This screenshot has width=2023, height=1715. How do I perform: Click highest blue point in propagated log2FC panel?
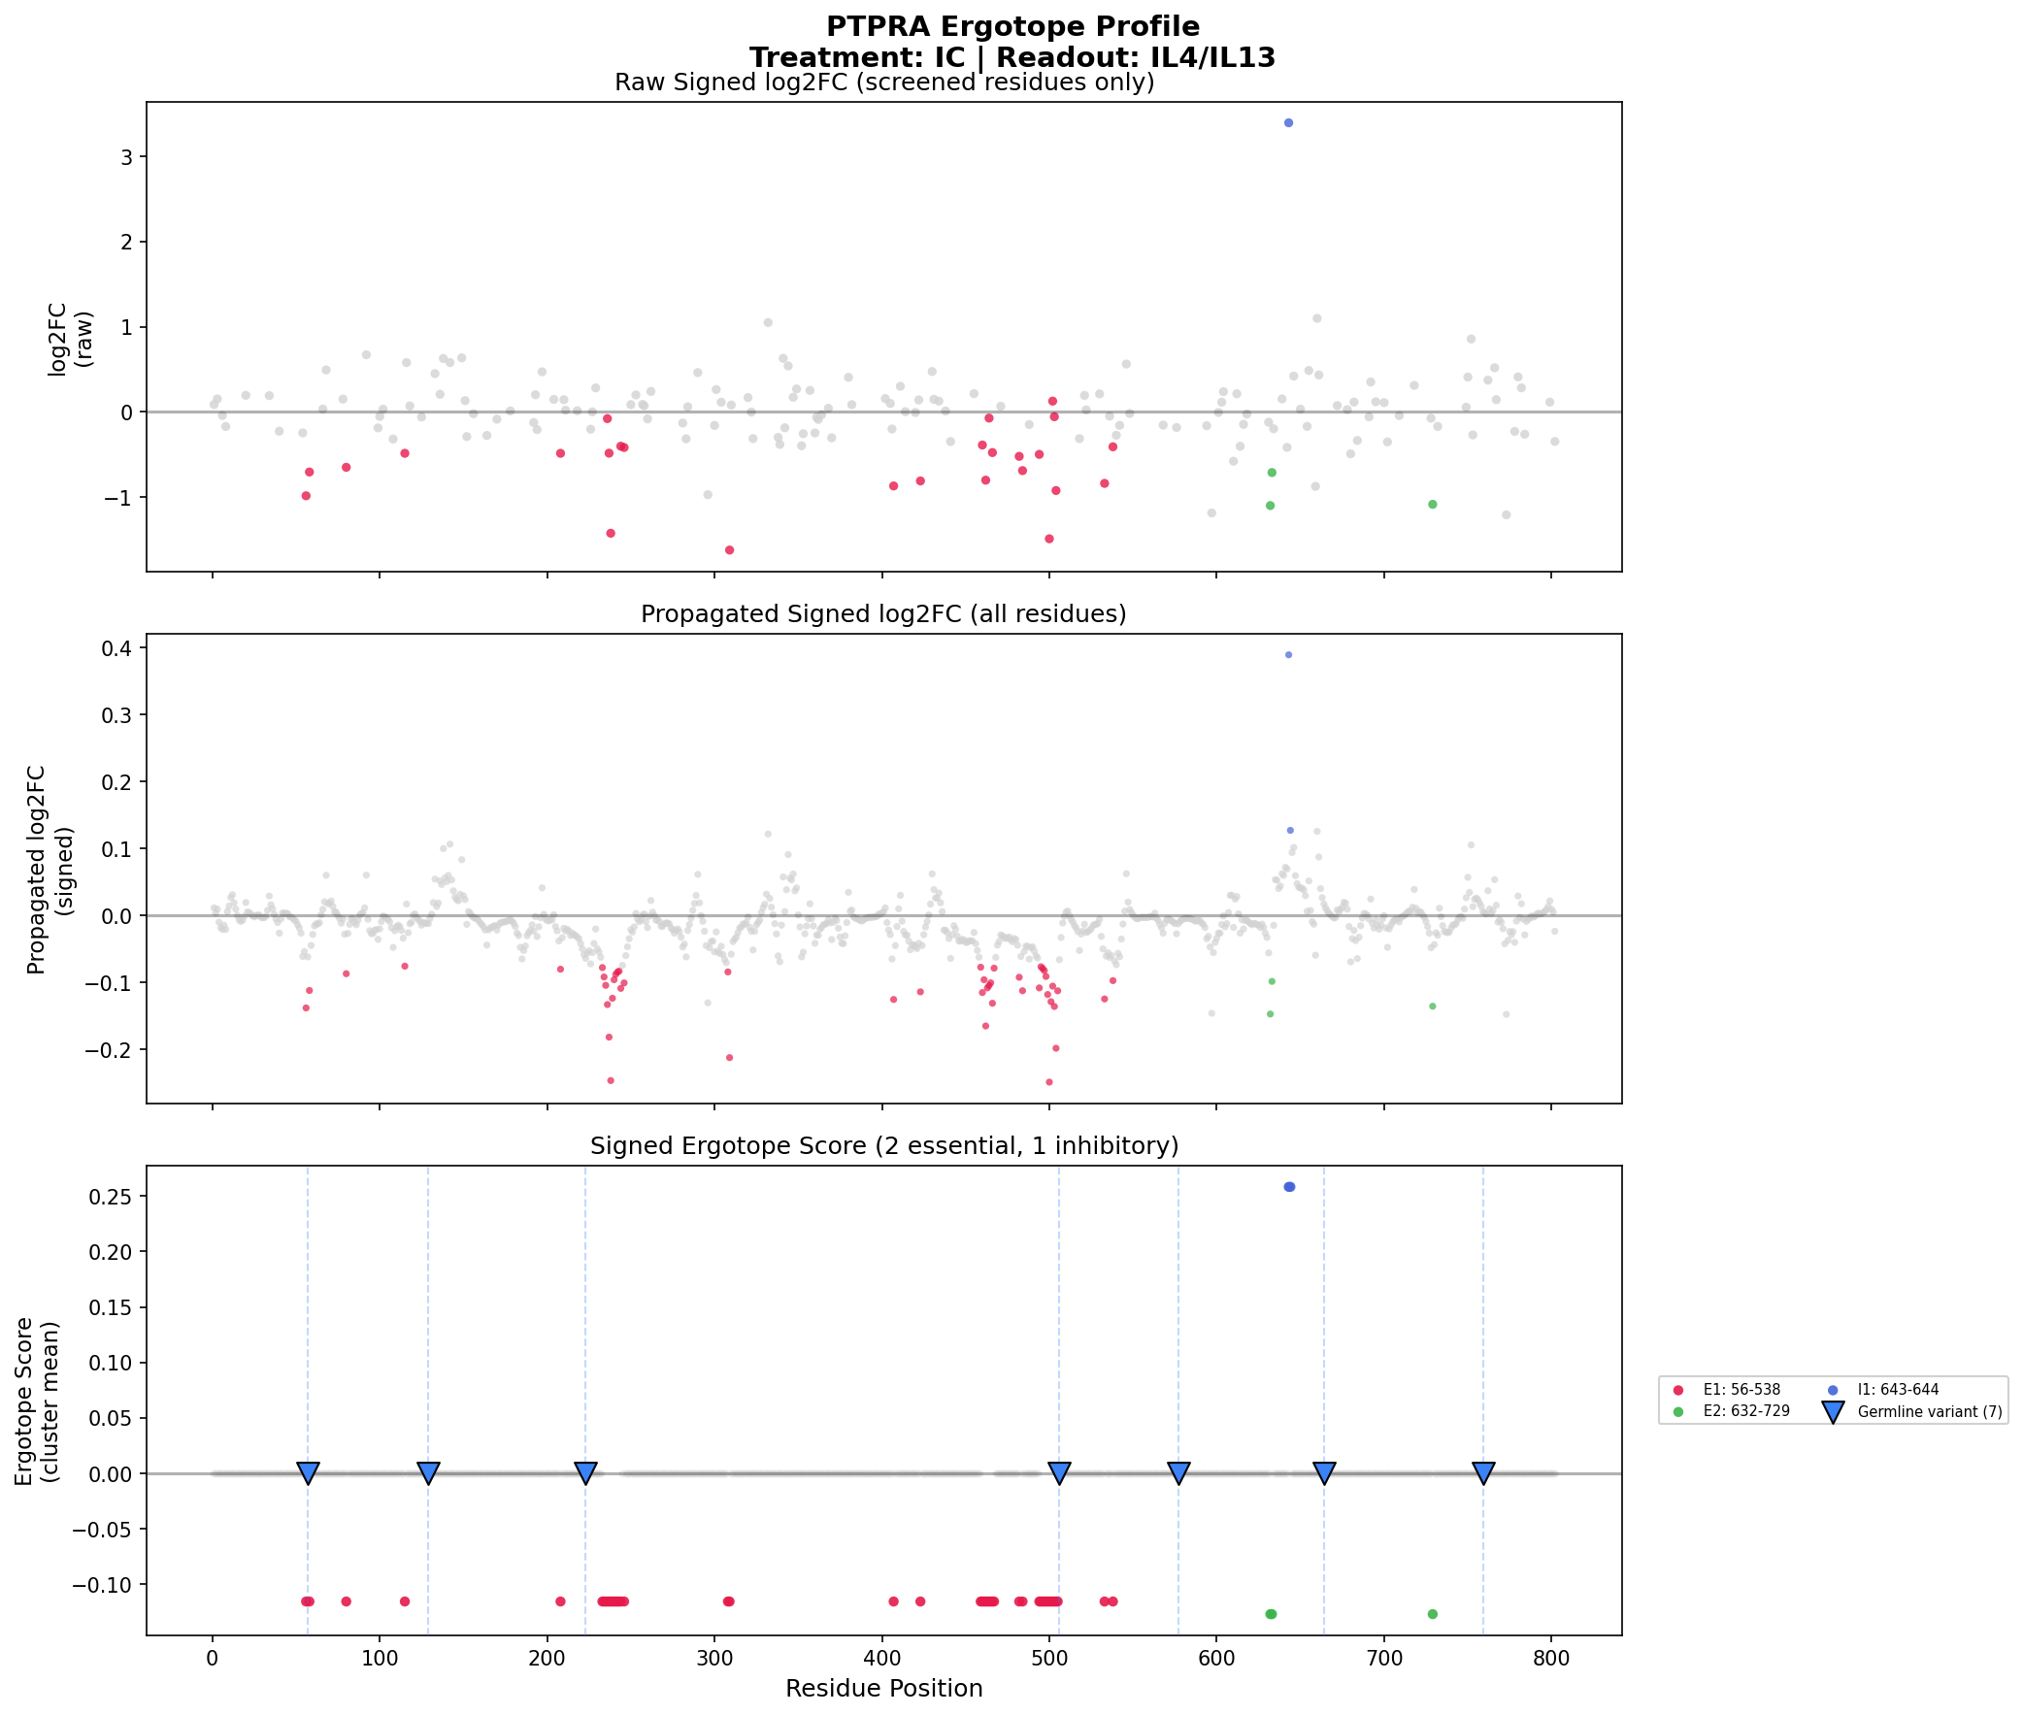point(1288,655)
